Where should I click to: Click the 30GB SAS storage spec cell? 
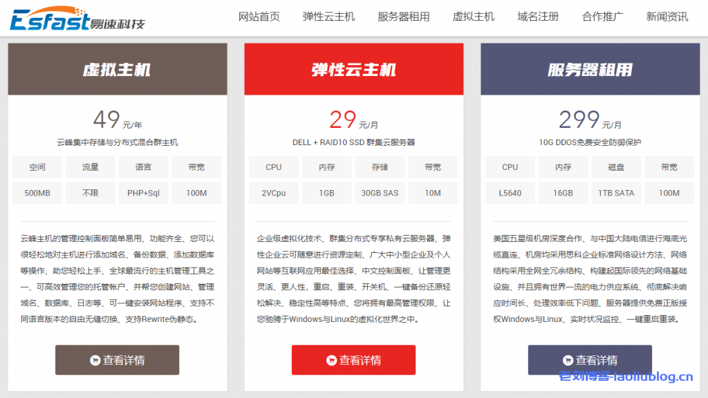pyautogui.click(x=380, y=193)
